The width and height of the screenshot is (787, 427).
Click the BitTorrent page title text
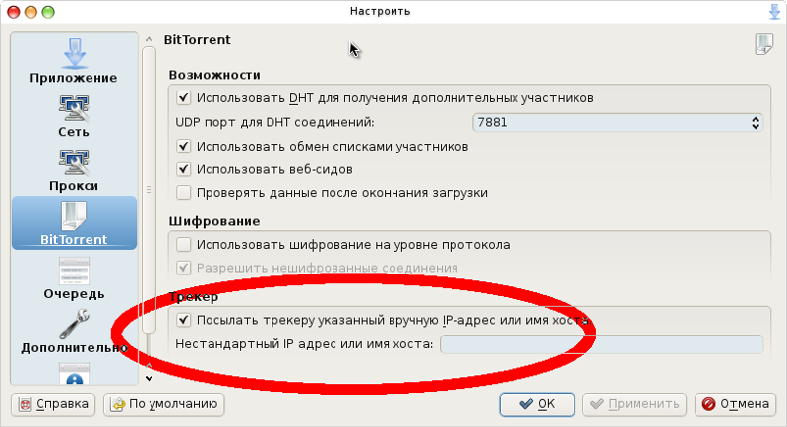[198, 40]
